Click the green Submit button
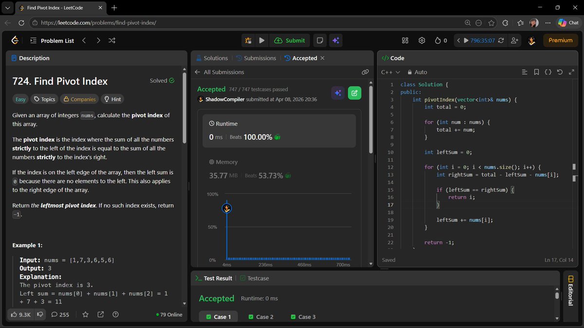 [x=290, y=40]
